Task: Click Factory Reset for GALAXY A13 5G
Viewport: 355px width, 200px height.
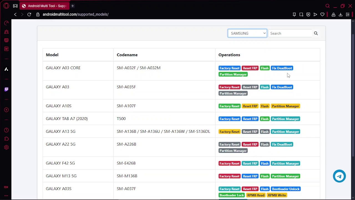Action: [x=229, y=132]
